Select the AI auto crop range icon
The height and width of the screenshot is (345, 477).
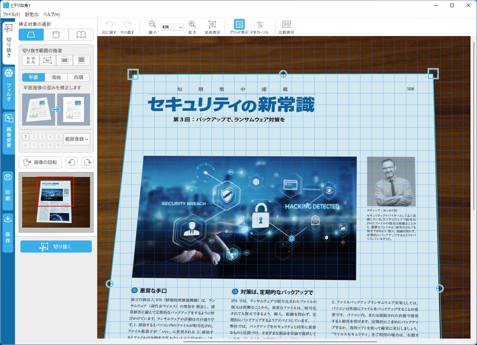(x=48, y=60)
